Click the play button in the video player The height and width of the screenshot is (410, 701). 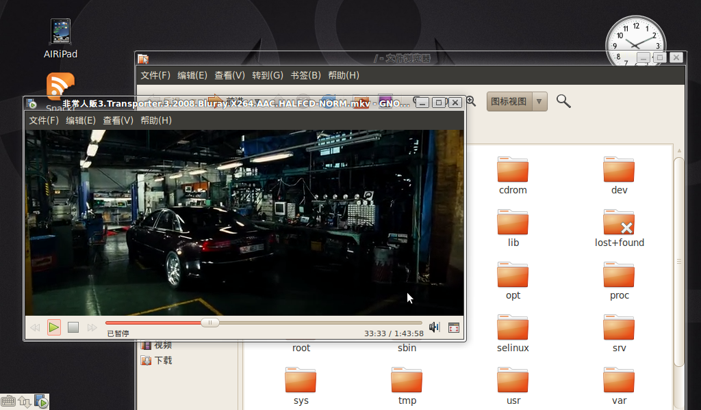click(53, 327)
